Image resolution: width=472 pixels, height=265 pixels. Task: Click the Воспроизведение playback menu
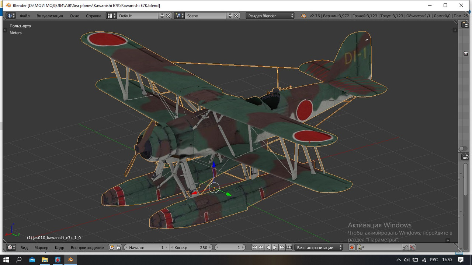pyautogui.click(x=87, y=248)
